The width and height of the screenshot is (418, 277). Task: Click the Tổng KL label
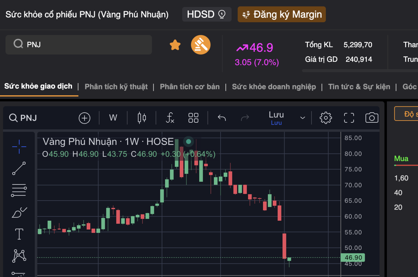click(x=319, y=45)
